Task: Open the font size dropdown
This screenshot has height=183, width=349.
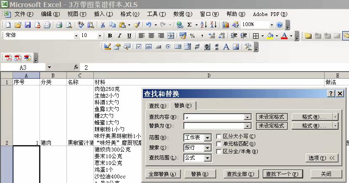Action: tap(100, 36)
